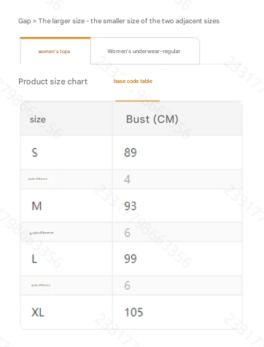Click grade difference label below M
Image resolution: width=264 pixels, height=347 pixels.
click(x=42, y=233)
